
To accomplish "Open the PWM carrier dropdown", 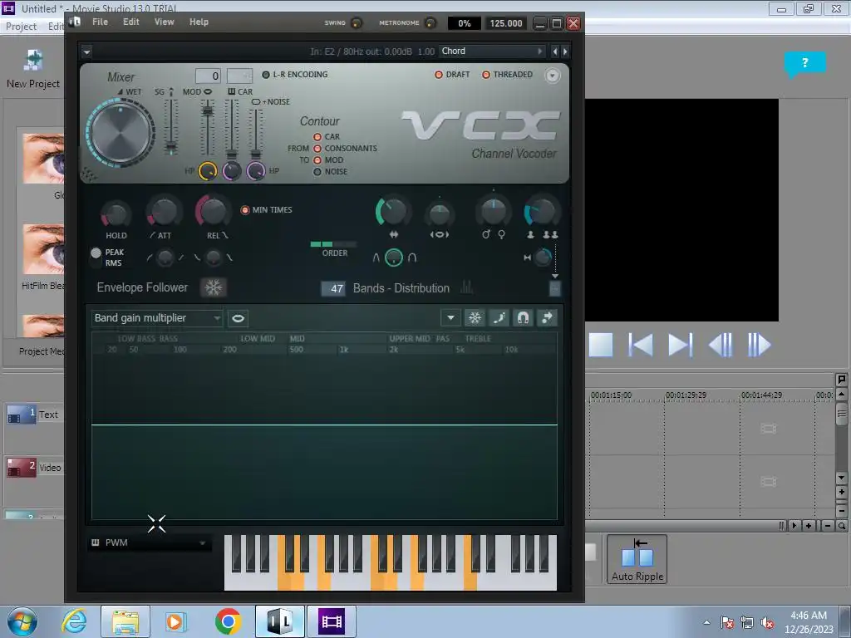I will 148,542.
